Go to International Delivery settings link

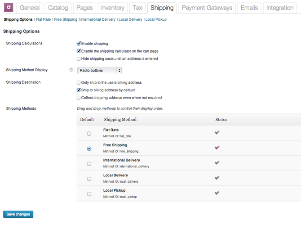[98, 19]
